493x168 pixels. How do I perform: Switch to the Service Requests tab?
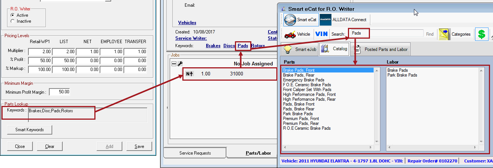click(195, 153)
